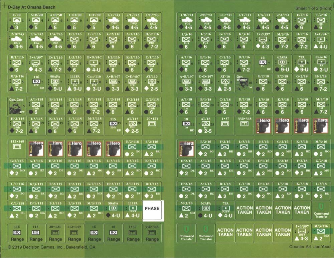This screenshot has height=258, width=334.
Task: Select the Can/16 3-U counter
Action: pos(321,64)
